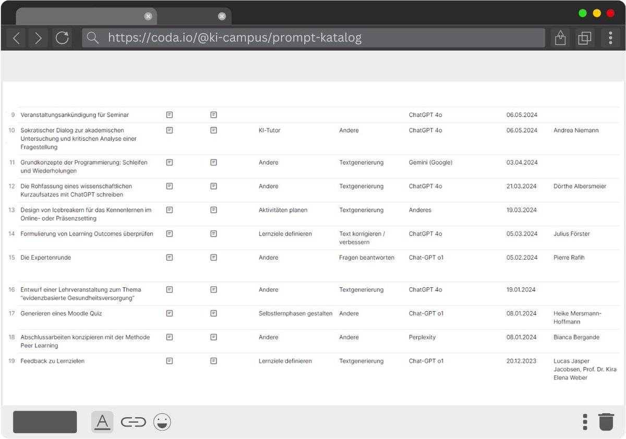Open bottom toolbar vertical dots menu
The width and height of the screenshot is (626, 439).
pyautogui.click(x=585, y=422)
